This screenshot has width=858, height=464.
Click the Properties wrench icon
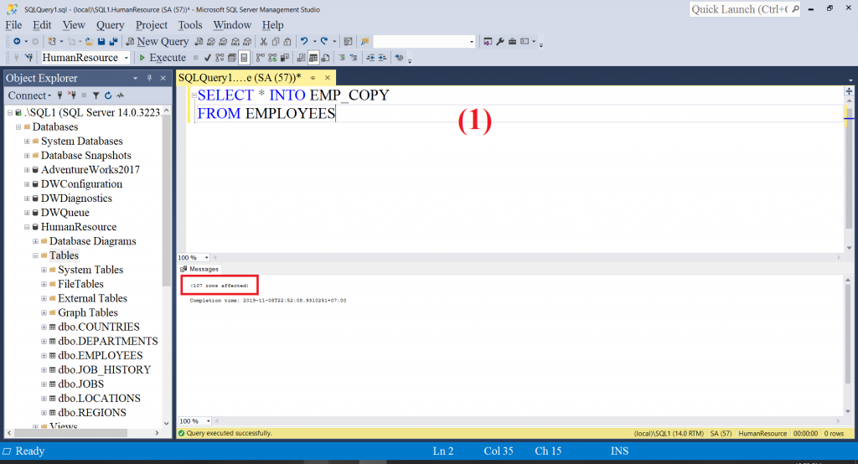[500, 42]
